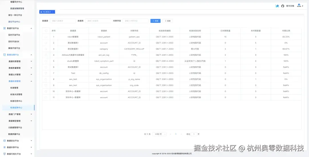Click the 数据治理平台 sidebar icon

[x=5, y=55]
